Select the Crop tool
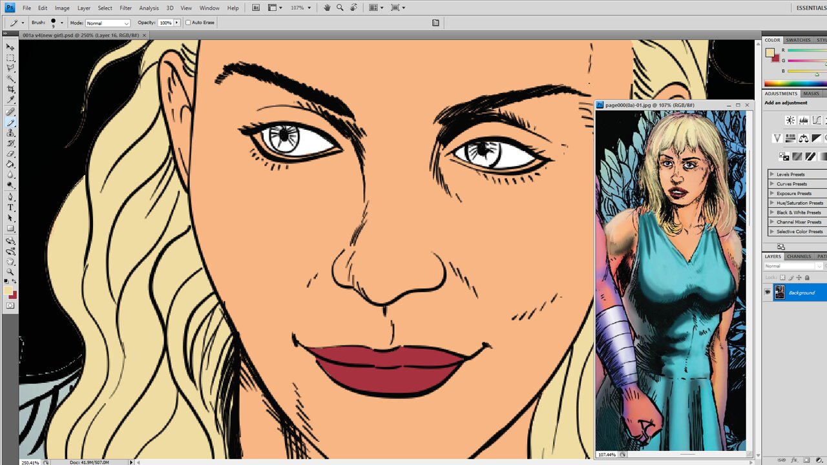This screenshot has width=827, height=465. (x=10, y=89)
